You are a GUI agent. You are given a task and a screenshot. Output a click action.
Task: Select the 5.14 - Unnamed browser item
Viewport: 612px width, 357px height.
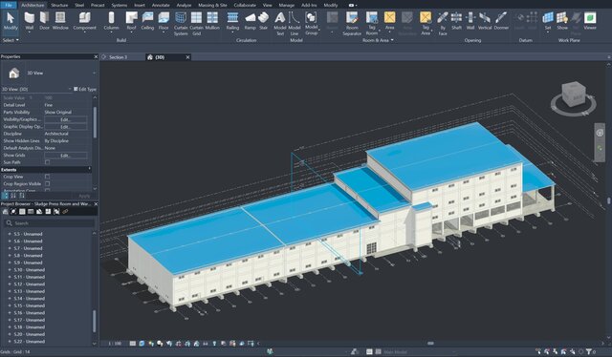point(30,299)
